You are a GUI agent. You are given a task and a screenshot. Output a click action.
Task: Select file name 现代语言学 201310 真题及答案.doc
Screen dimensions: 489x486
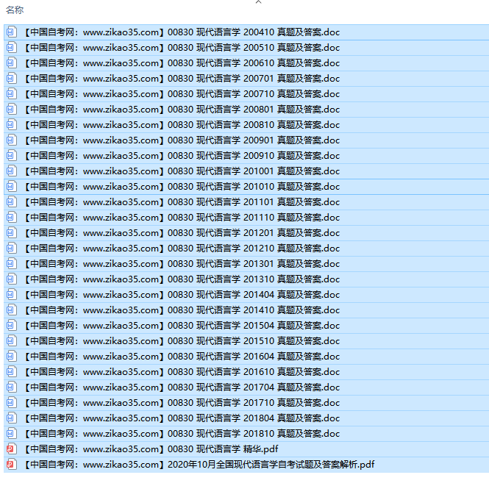tap(268, 279)
